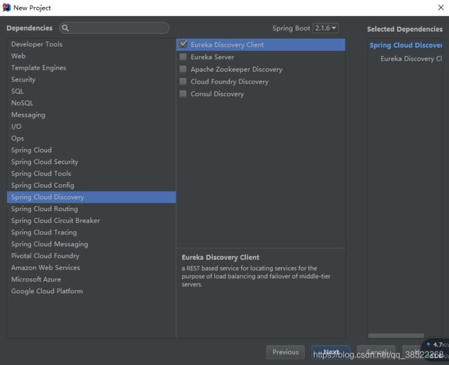The width and height of the screenshot is (449, 365).
Task: Select the Ops category
Action: (91, 138)
